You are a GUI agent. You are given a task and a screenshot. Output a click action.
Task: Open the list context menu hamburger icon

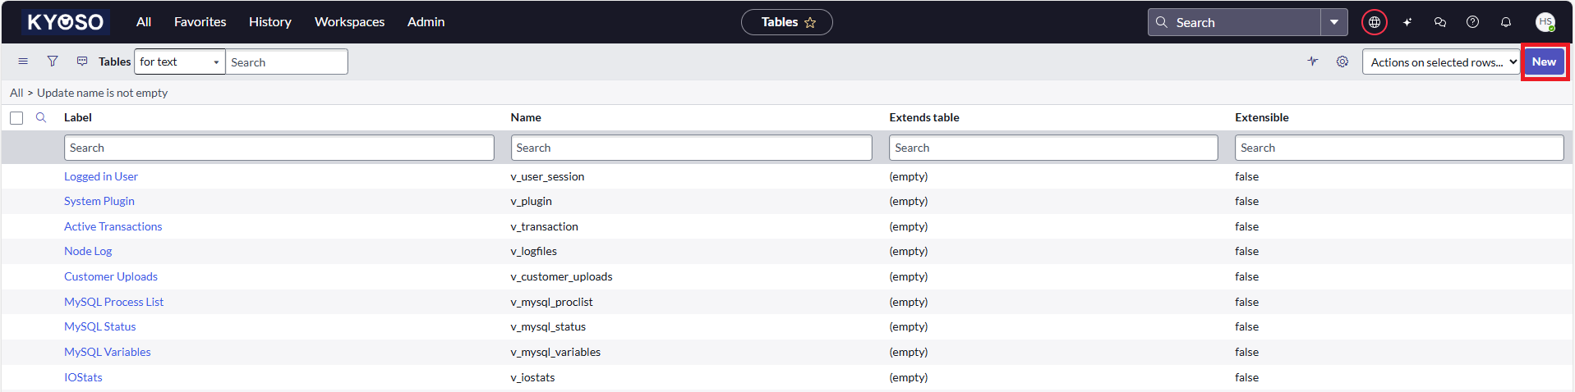coord(23,62)
